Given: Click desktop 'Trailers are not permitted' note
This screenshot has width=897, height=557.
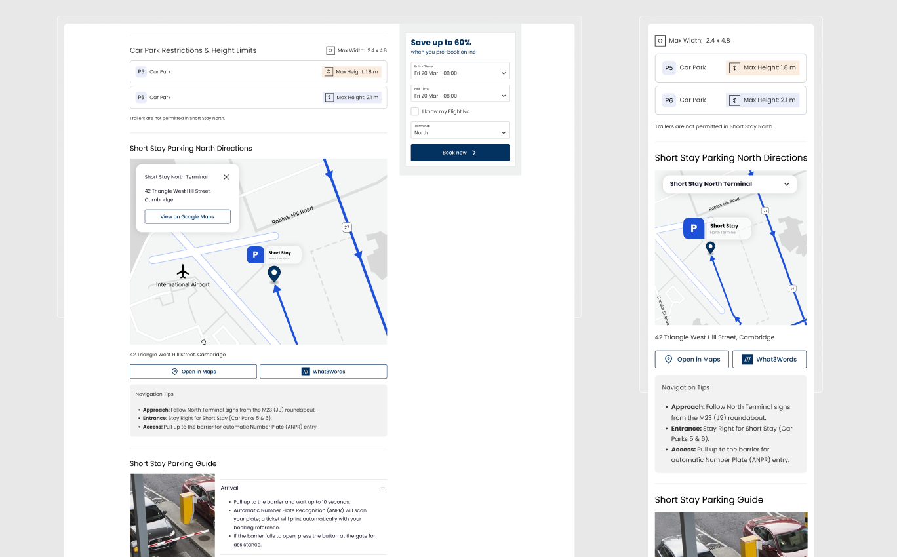Looking at the screenshot, I should click(177, 119).
